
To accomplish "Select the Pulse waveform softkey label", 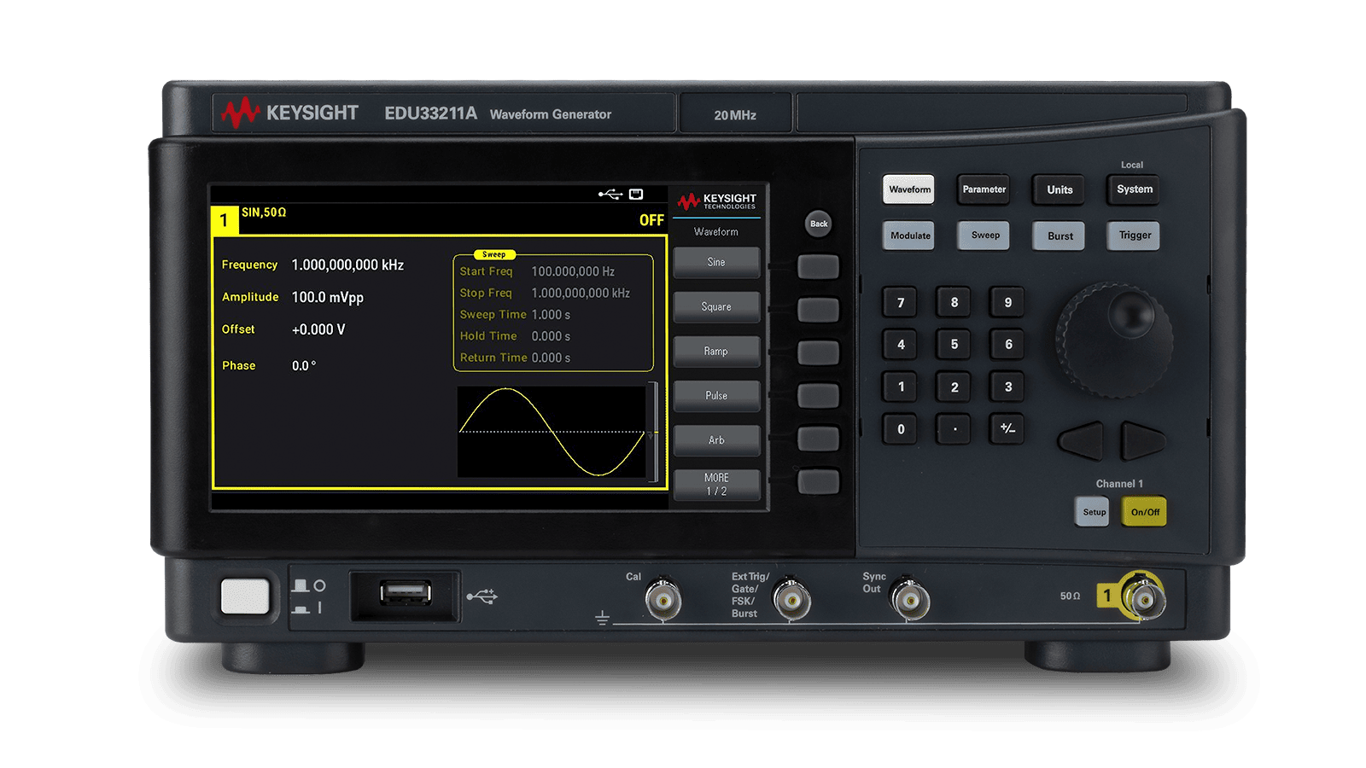I will tap(716, 395).
